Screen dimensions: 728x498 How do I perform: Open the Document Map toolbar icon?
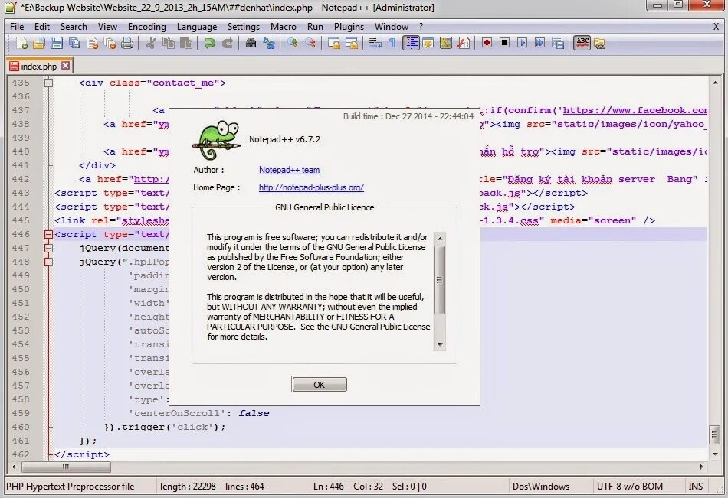click(446, 44)
